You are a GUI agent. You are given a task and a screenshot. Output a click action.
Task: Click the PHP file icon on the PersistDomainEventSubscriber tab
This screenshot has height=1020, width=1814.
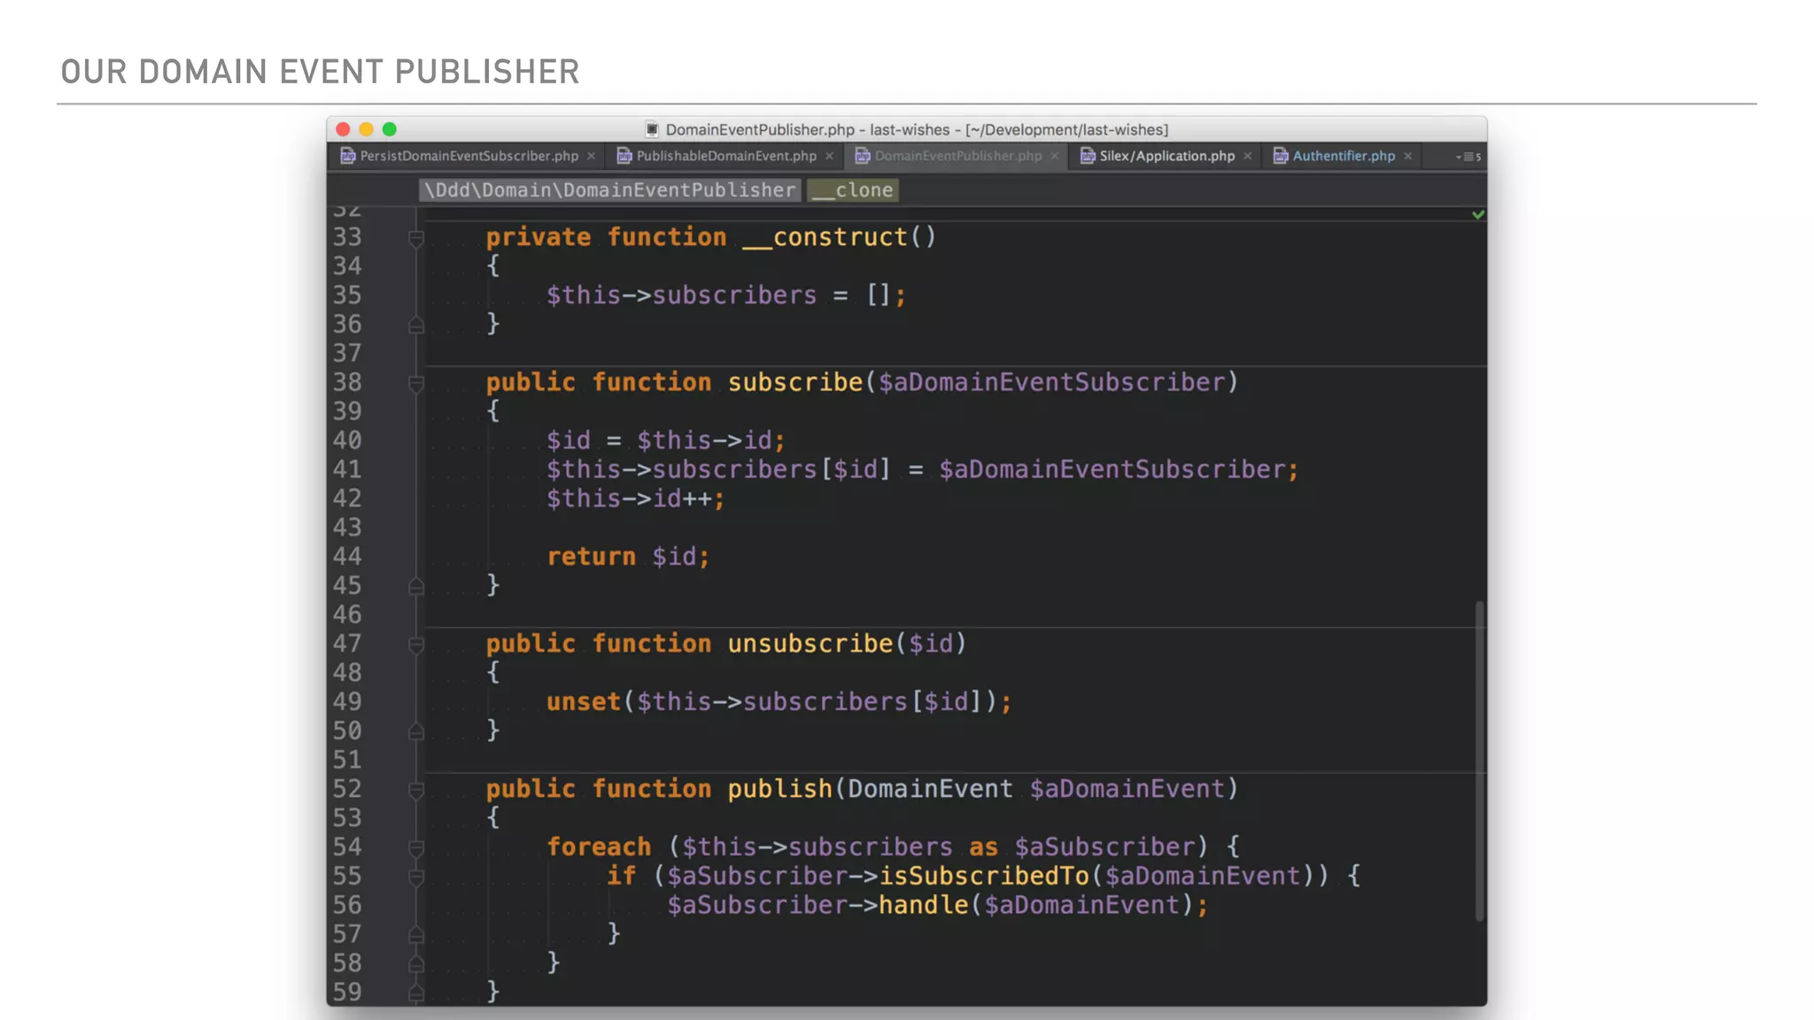pyautogui.click(x=348, y=156)
